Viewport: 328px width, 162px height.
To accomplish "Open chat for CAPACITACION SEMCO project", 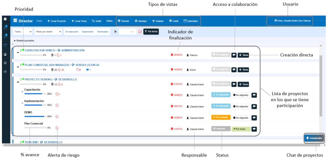I will 234,55.
